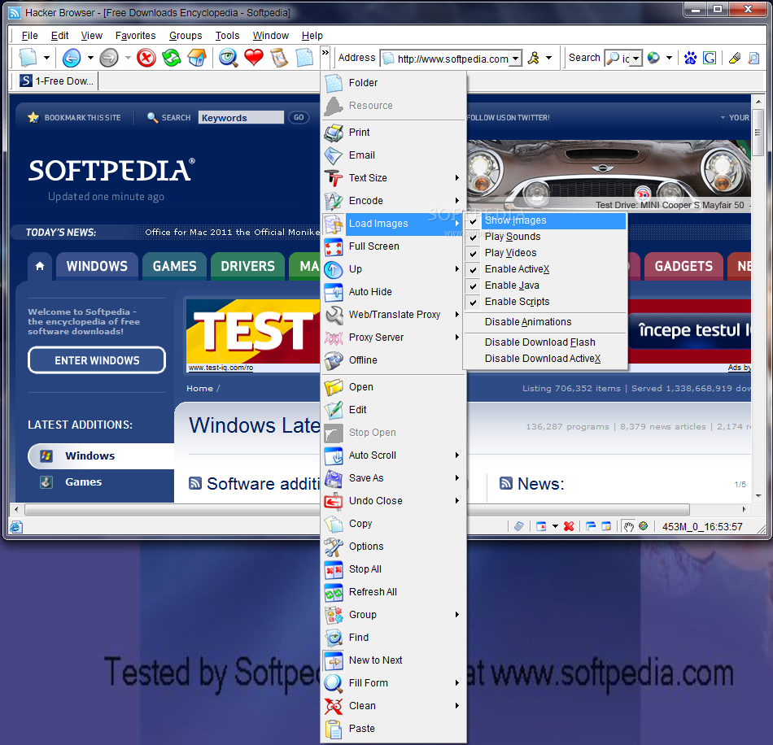The width and height of the screenshot is (773, 745).
Task: Open favorites via the red heart icon
Action: coord(254,58)
